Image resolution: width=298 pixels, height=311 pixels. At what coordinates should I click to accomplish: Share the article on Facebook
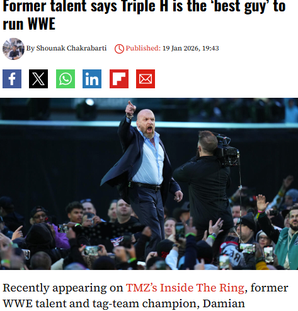(12, 79)
